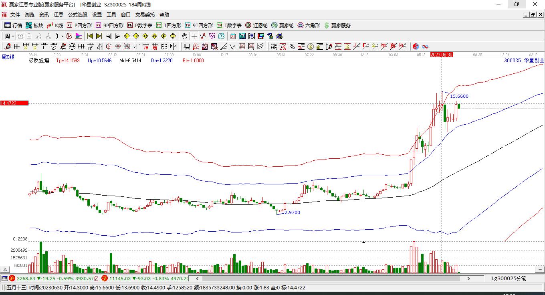Open the 六角形 hexagon tool
Image resolution: width=545 pixels, height=295 pixels.
pos(309,25)
